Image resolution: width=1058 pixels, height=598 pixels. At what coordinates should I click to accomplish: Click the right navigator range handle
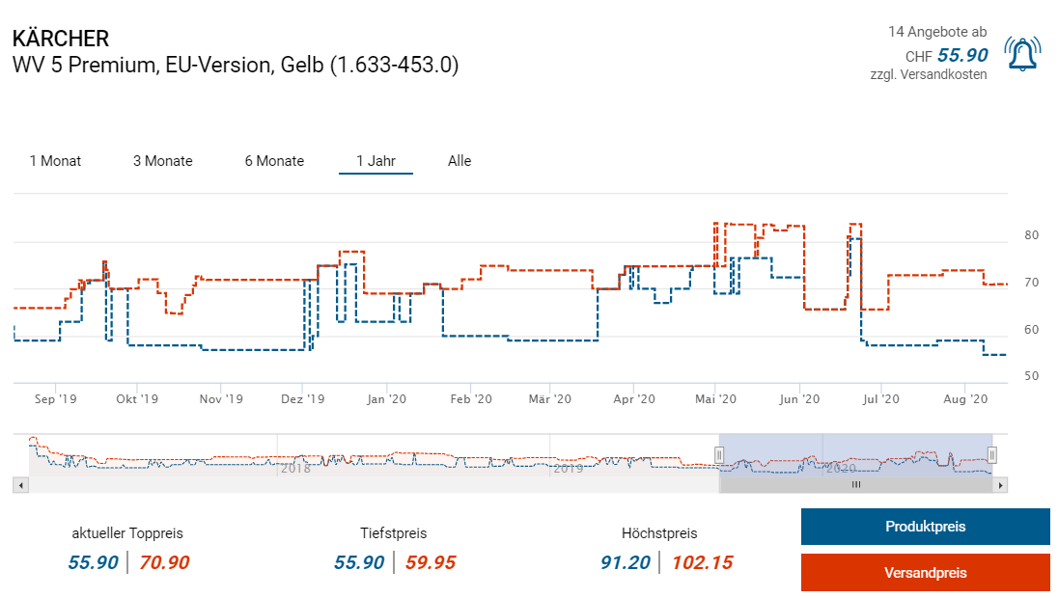point(991,454)
